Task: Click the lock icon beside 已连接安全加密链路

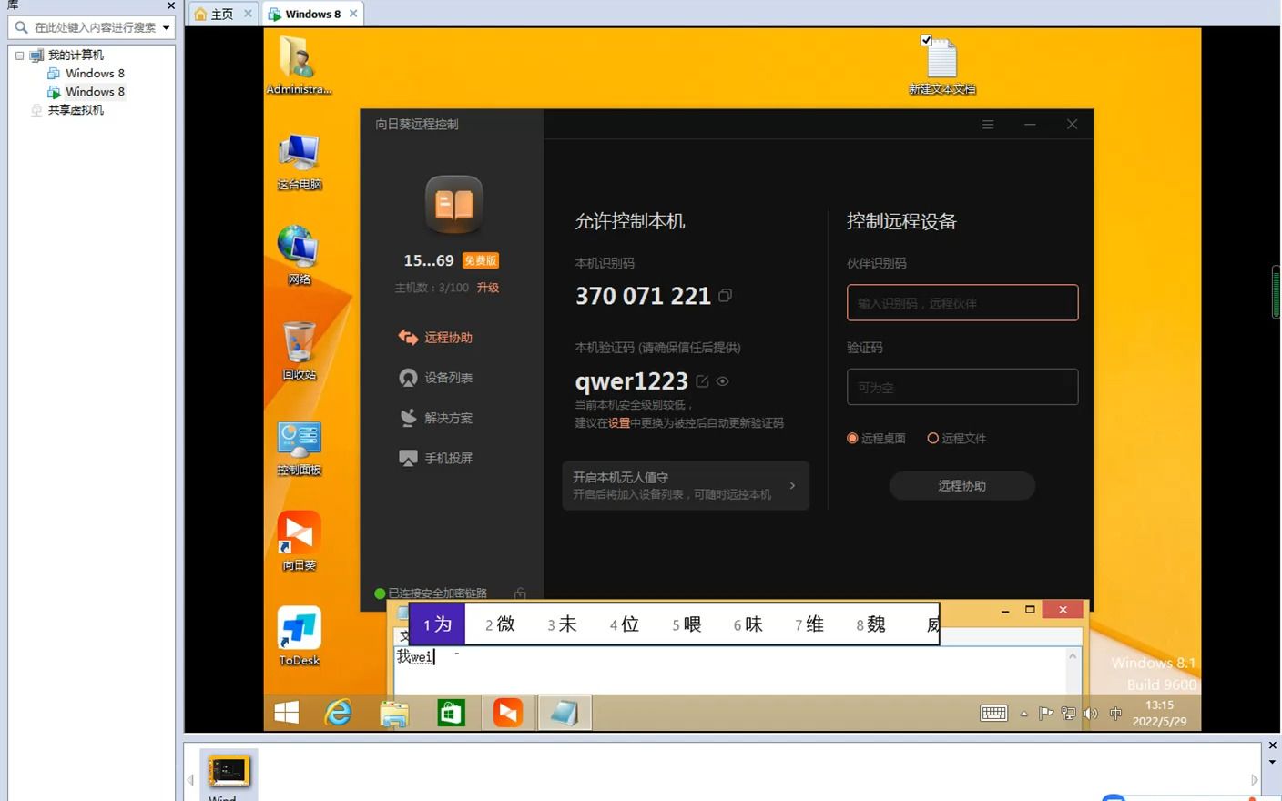Action: [x=520, y=593]
